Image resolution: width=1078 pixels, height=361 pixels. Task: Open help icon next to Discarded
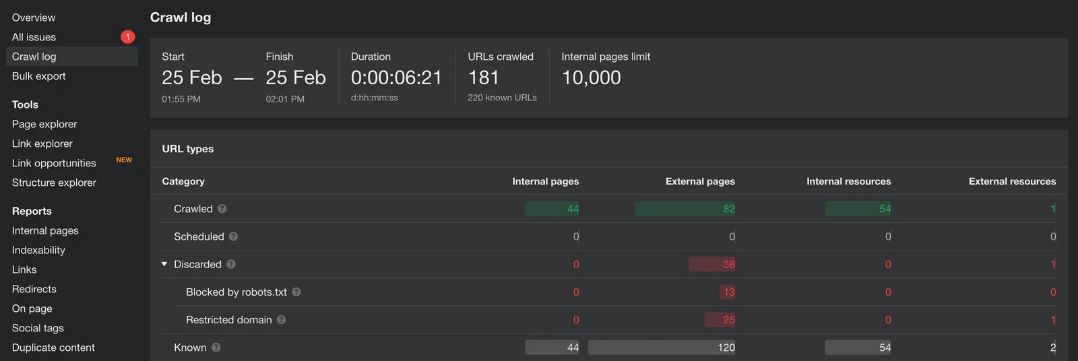tap(230, 264)
